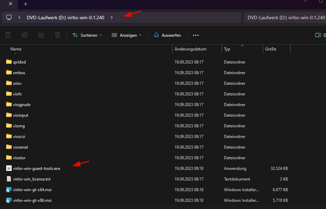Select the viofs folder icon
This screenshot has height=209, width=326.
[x=9, y=94]
